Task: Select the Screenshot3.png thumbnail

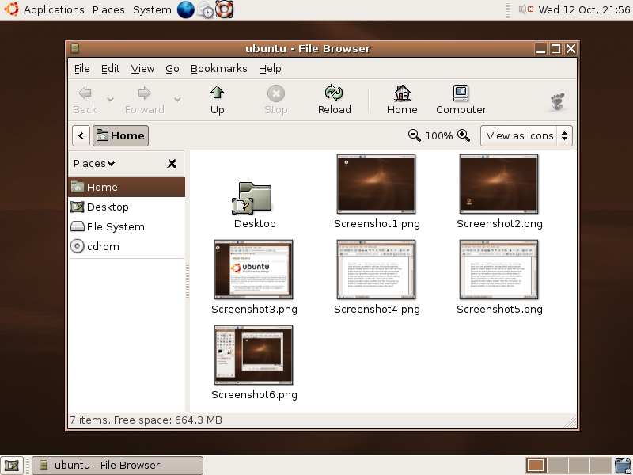Action: click(x=254, y=269)
